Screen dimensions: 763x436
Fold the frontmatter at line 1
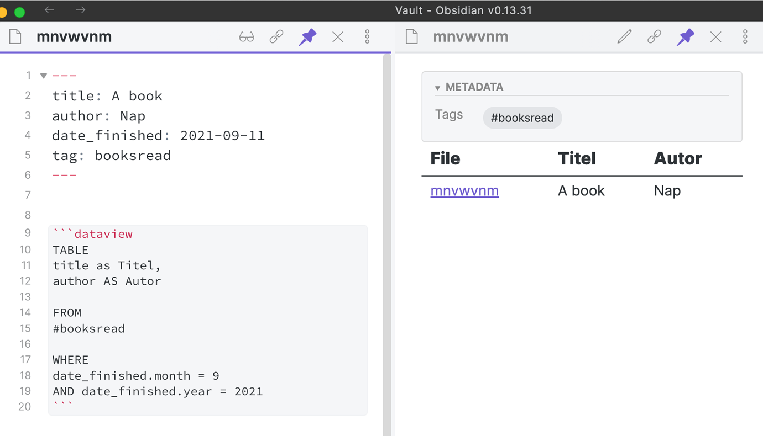pyautogui.click(x=43, y=76)
